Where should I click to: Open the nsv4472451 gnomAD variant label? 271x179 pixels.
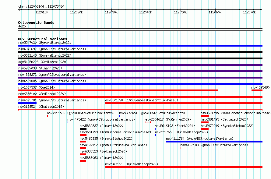(153, 113)
